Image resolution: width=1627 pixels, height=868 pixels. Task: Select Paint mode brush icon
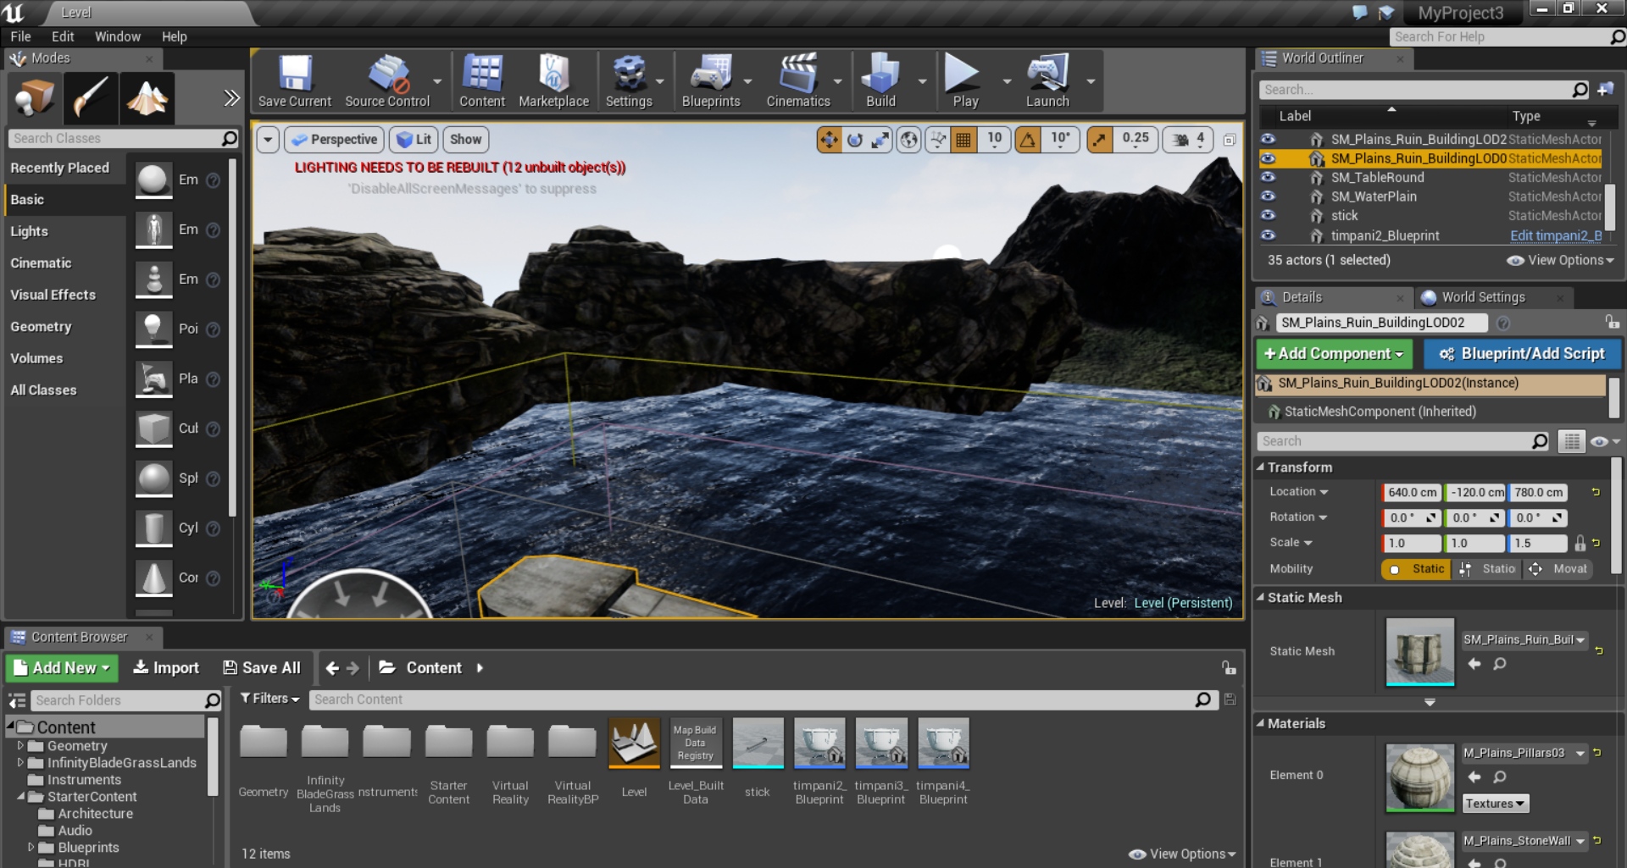pyautogui.click(x=91, y=98)
